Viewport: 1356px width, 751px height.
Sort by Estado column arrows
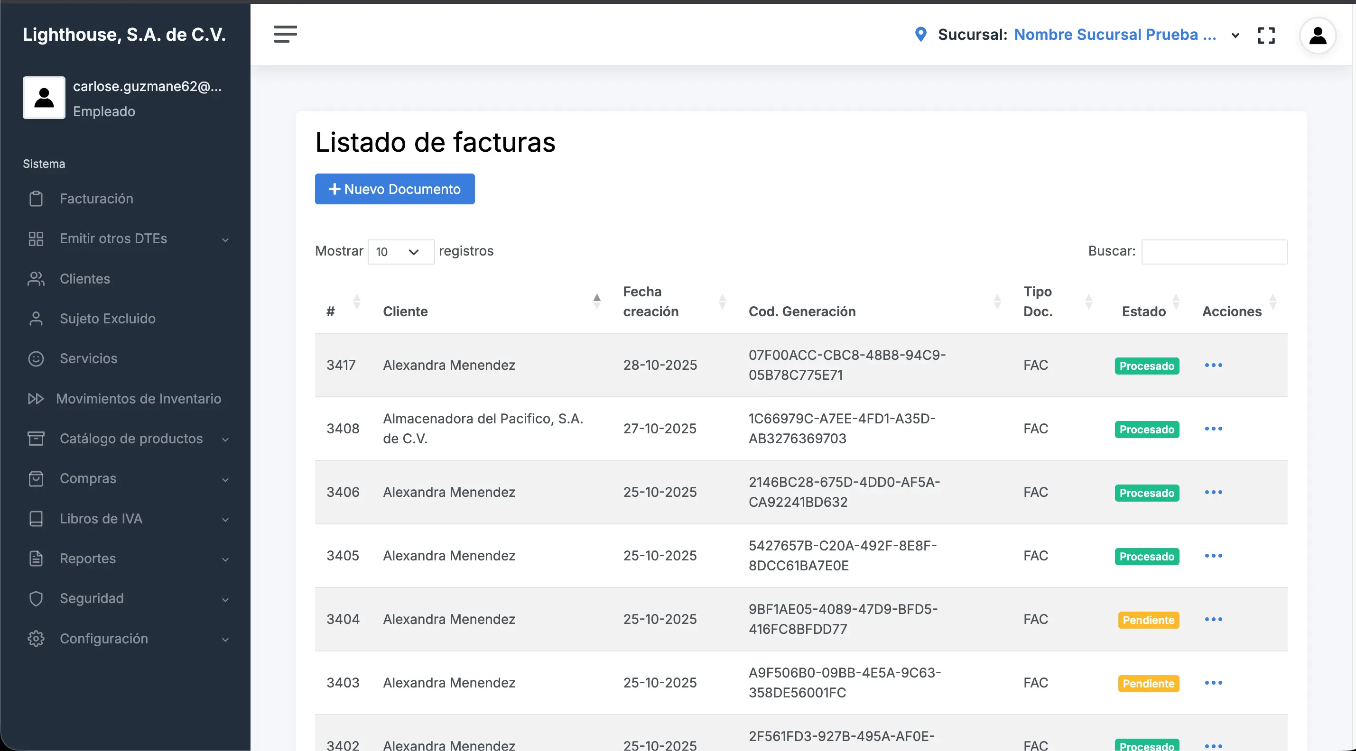pyautogui.click(x=1176, y=302)
